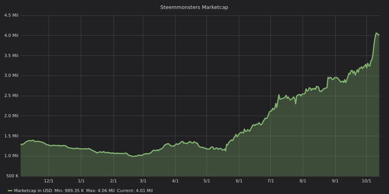This screenshot has height=194, width=389.
Task: Click the 4.5 Mil y-axis label
Action: [11, 16]
